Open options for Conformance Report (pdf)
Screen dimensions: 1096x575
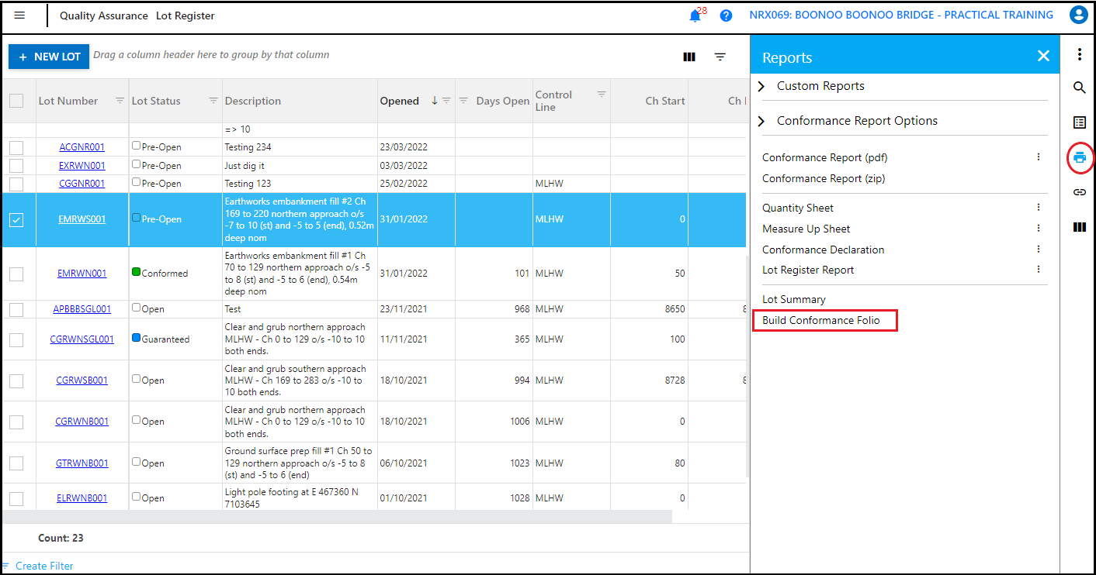point(1039,157)
